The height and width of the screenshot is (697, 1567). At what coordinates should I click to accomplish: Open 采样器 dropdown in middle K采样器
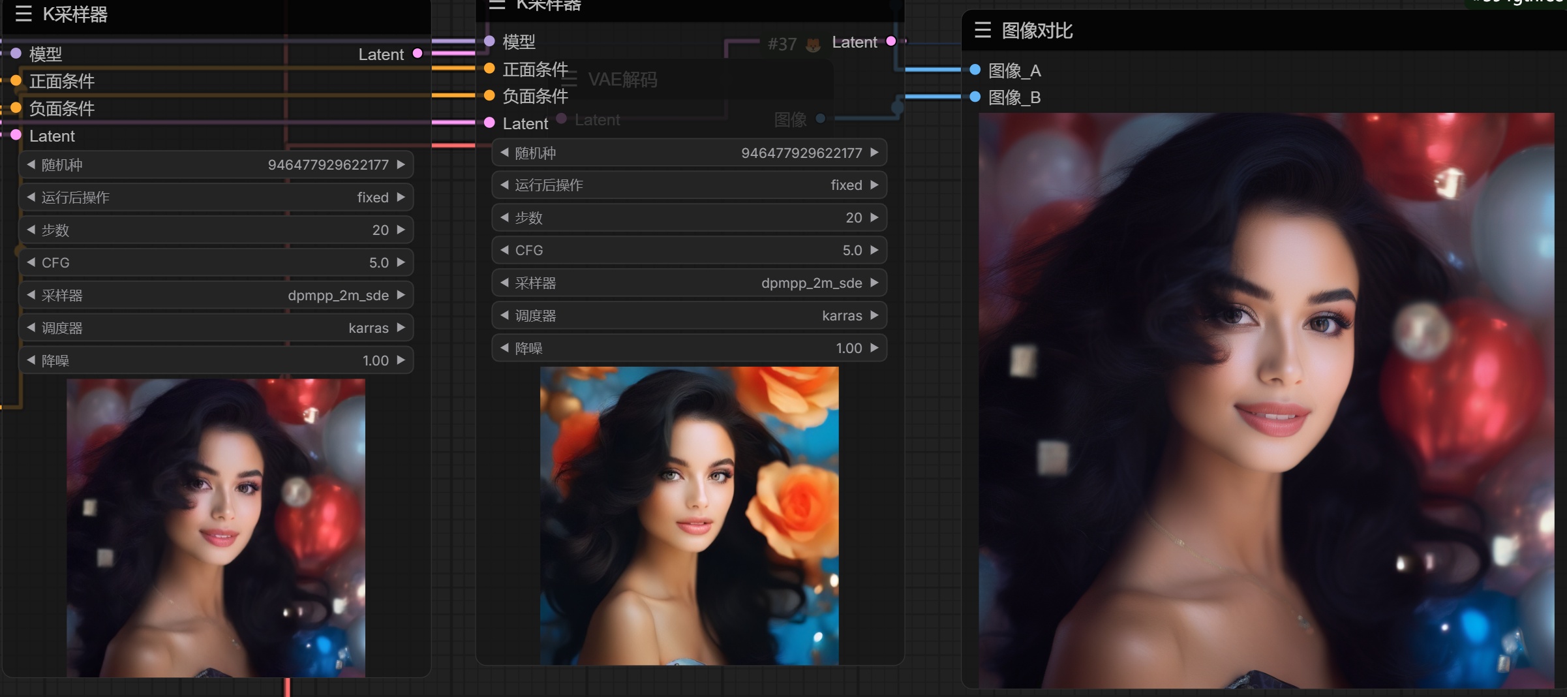tap(690, 283)
